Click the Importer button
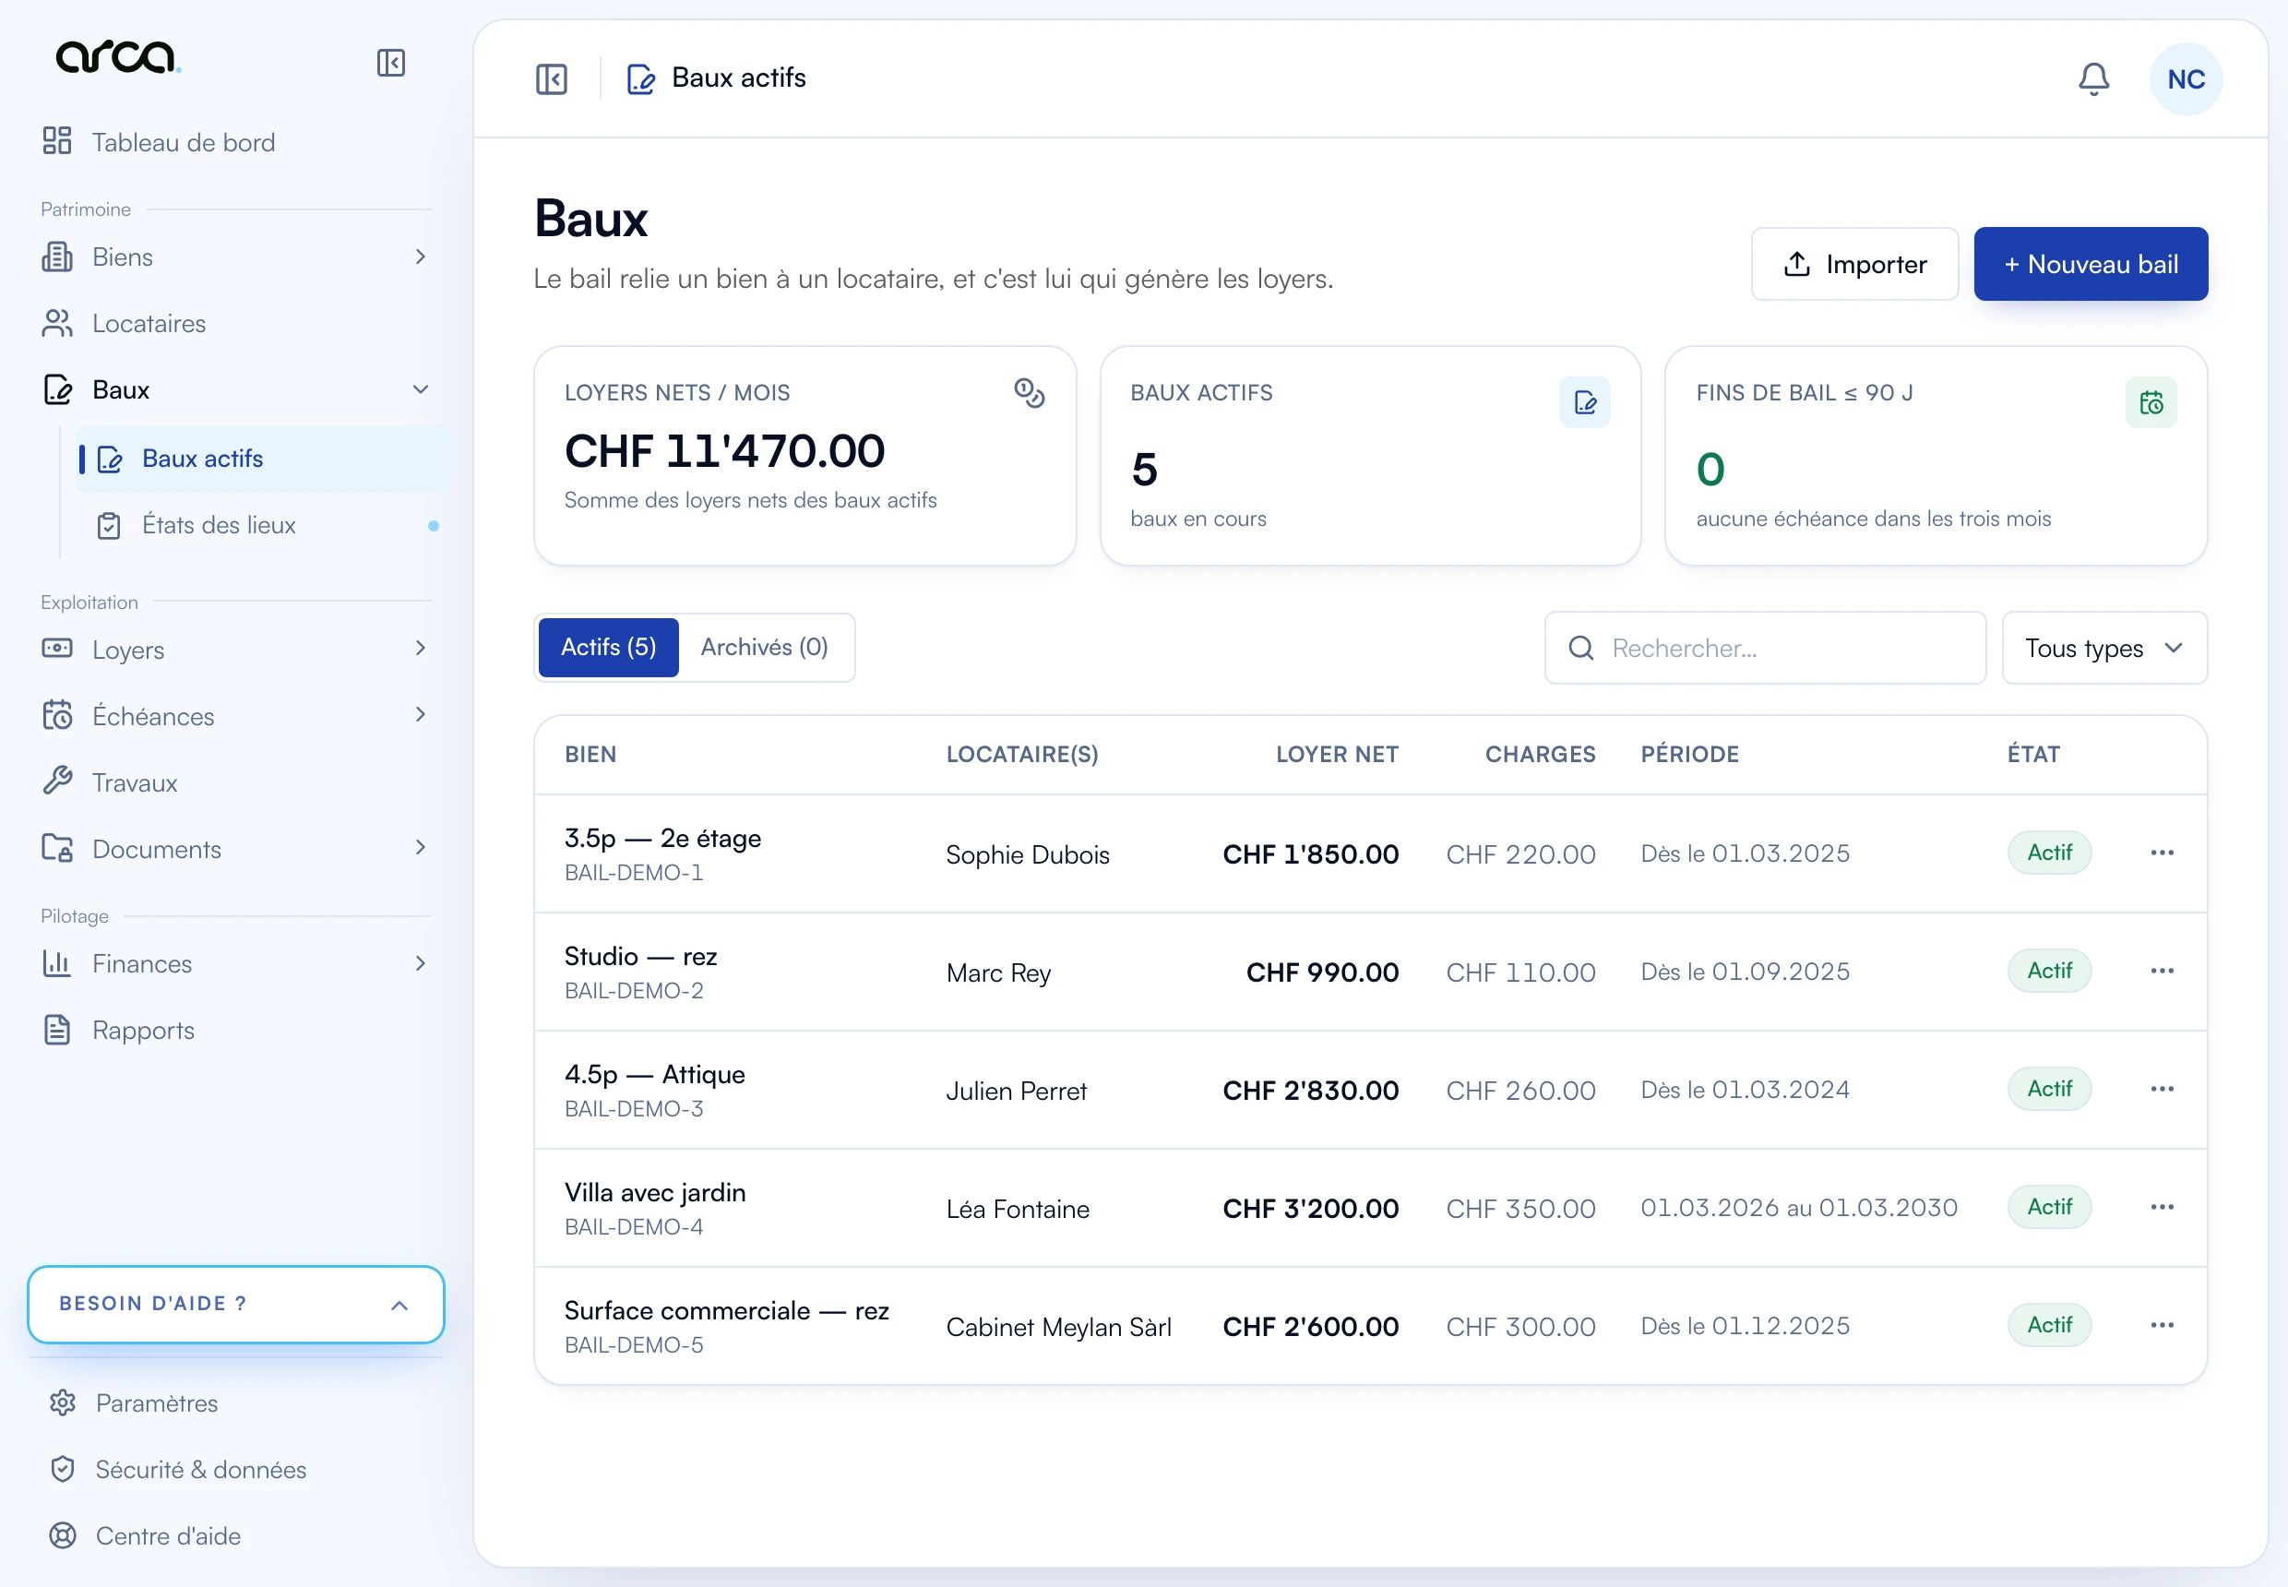This screenshot has width=2288, height=1587. click(x=1854, y=265)
